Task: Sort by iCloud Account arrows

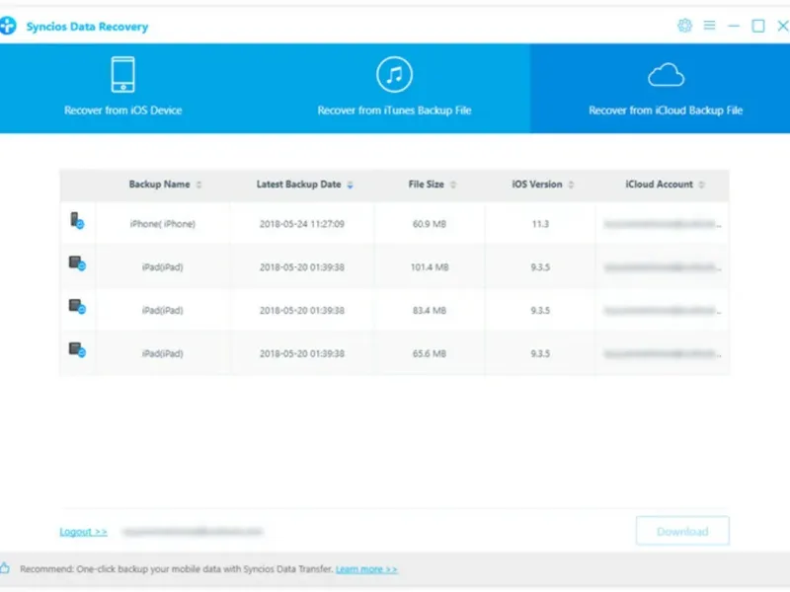Action: [x=701, y=185]
